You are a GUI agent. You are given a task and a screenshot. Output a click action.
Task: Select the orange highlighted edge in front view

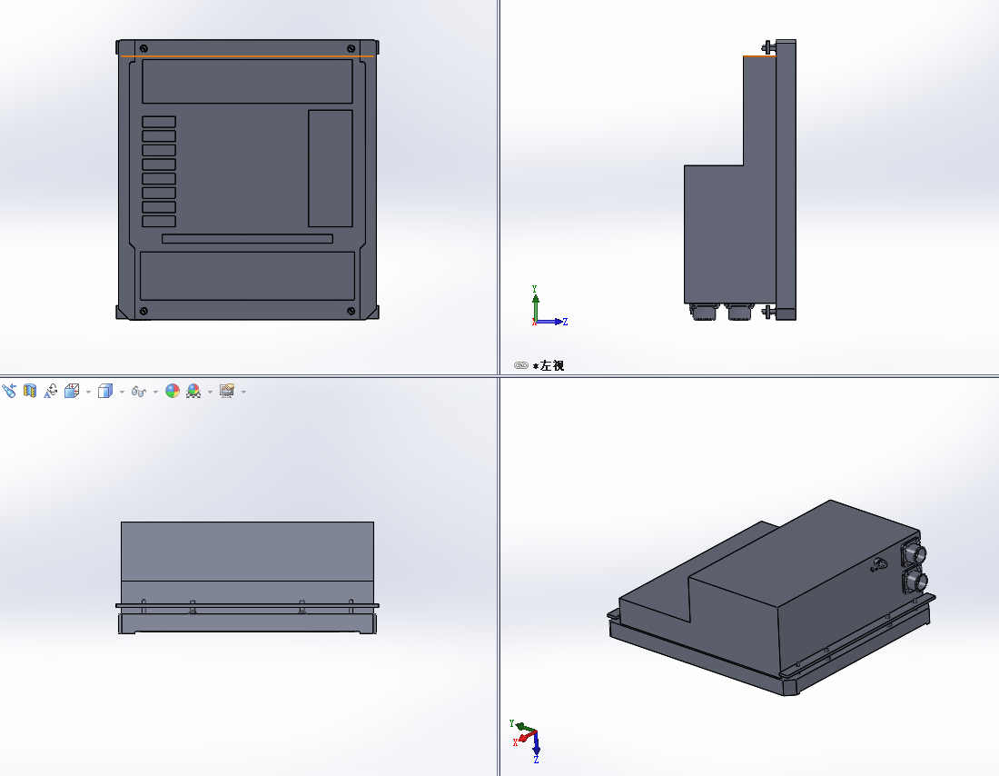[247, 56]
